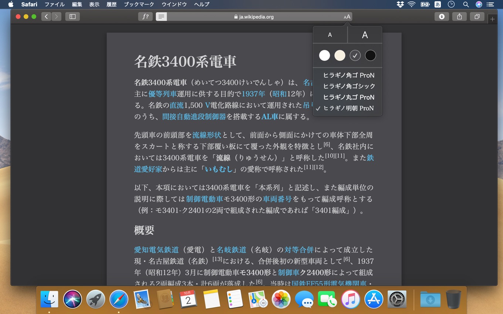Open Finder from the Dock
The width and height of the screenshot is (503, 314).
click(49, 299)
